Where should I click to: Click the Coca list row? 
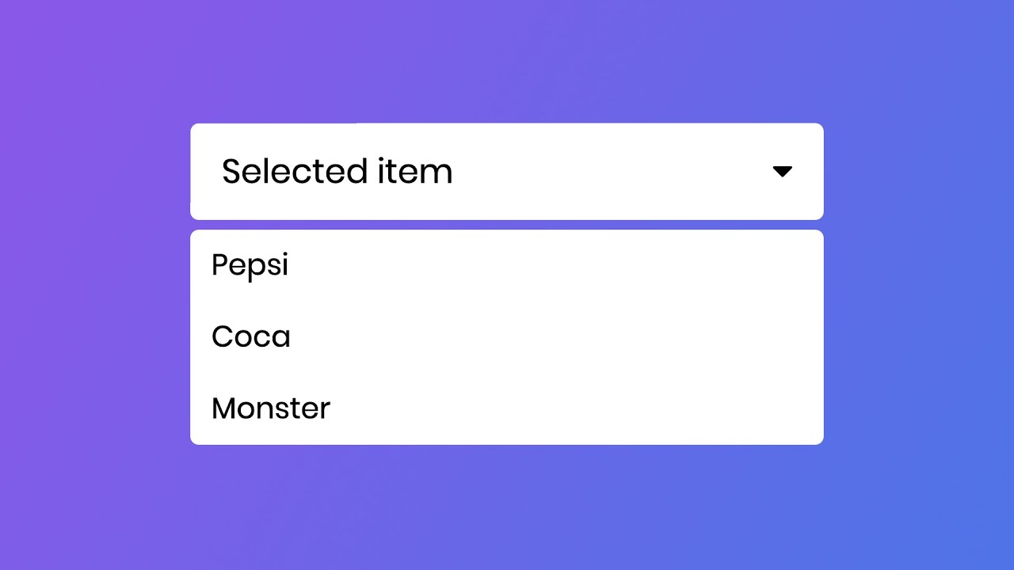click(507, 337)
